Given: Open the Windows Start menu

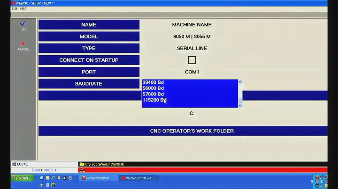Looking at the screenshot, I should coord(23,178).
